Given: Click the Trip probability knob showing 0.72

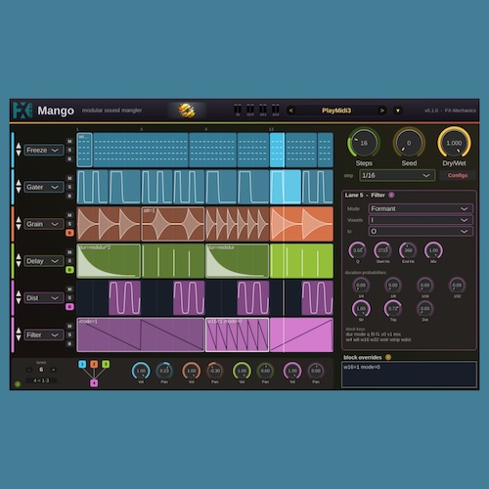Looking at the screenshot, I should (x=393, y=308).
